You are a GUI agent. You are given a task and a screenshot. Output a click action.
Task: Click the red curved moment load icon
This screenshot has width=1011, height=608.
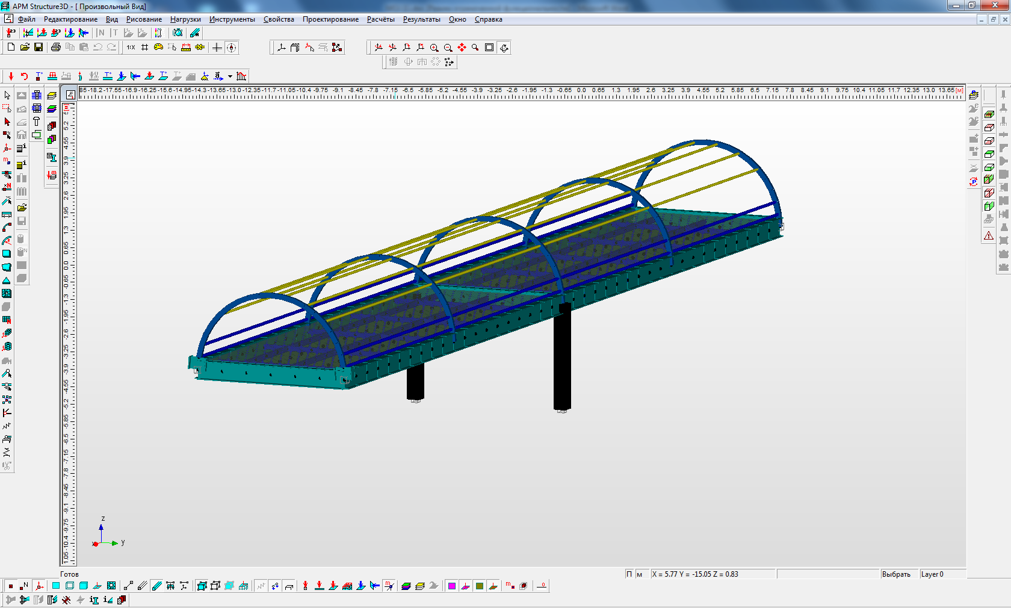click(x=25, y=76)
